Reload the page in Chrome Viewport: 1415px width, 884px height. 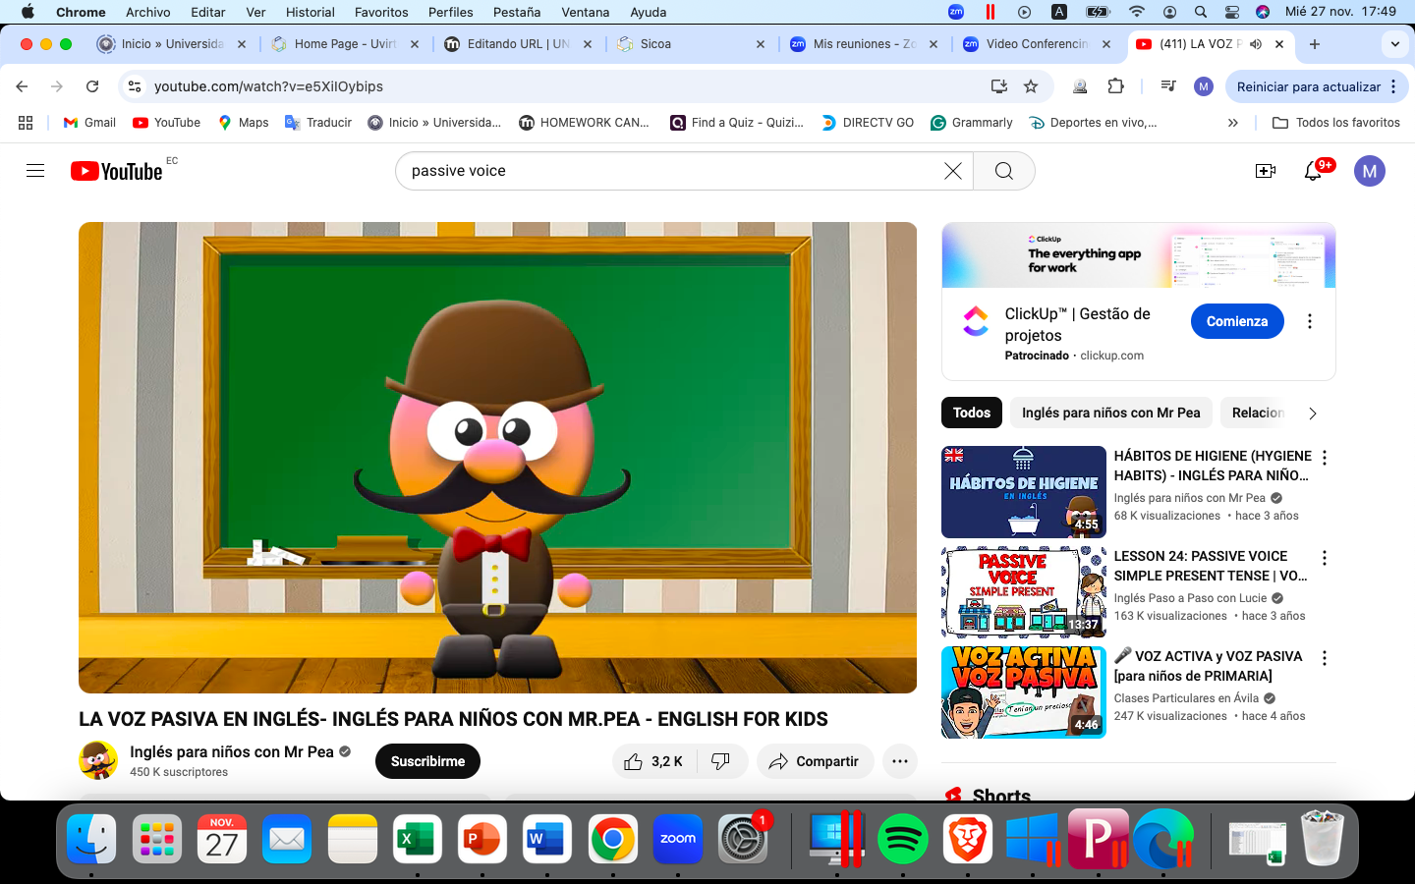pos(92,86)
